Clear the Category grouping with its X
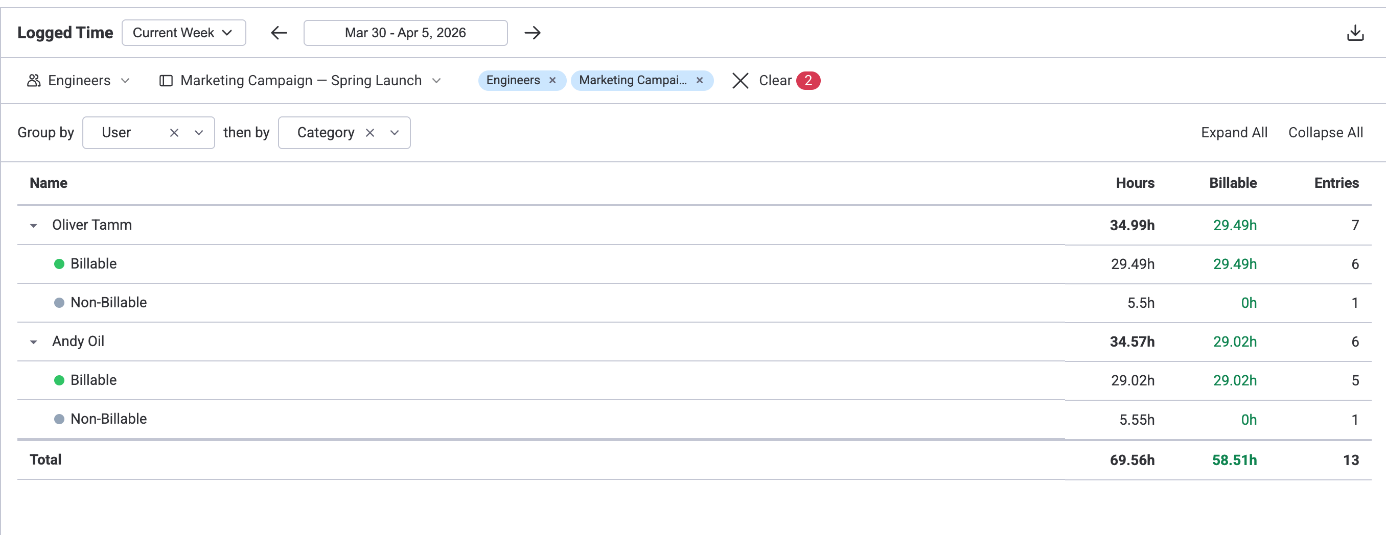The width and height of the screenshot is (1386, 535). 369,132
